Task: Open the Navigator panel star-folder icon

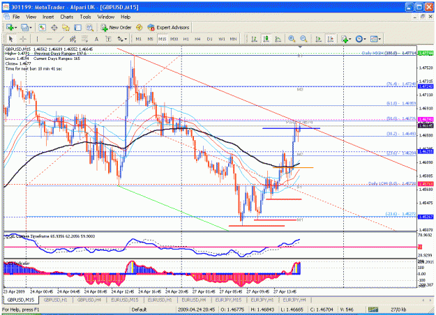Action: pos(66,27)
